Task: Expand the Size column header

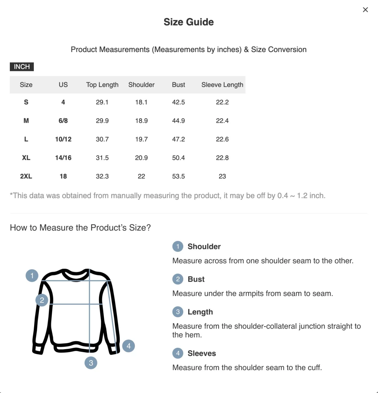Action: 26,84
